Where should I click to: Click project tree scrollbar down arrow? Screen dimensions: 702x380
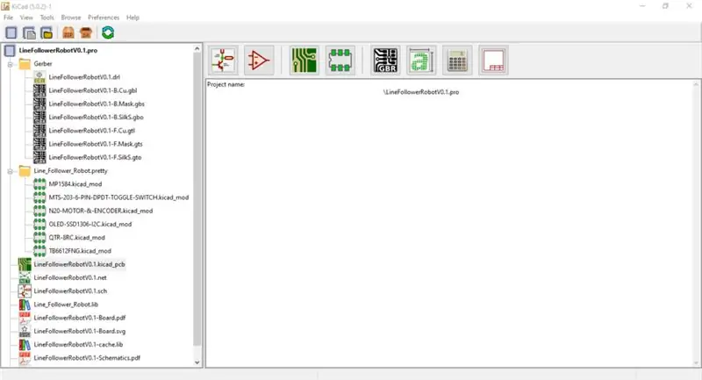click(197, 362)
